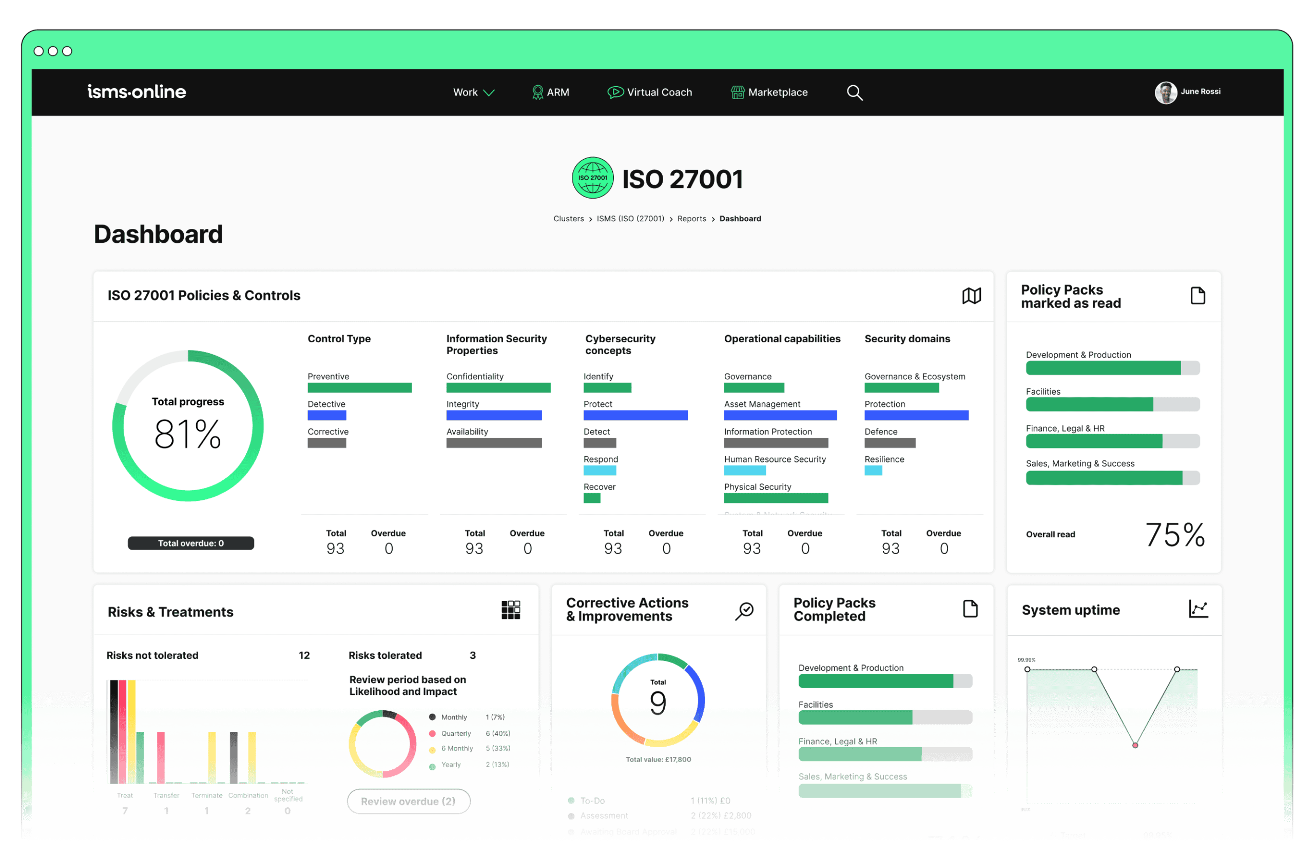Open the Marketplace menu item
Viewport: 1314px width, 857px height.
pyautogui.click(x=769, y=92)
